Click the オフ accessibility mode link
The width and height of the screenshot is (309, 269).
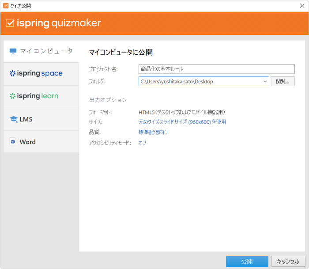[142, 143]
